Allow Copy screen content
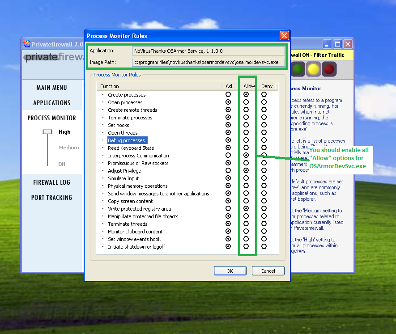 [x=246, y=201]
